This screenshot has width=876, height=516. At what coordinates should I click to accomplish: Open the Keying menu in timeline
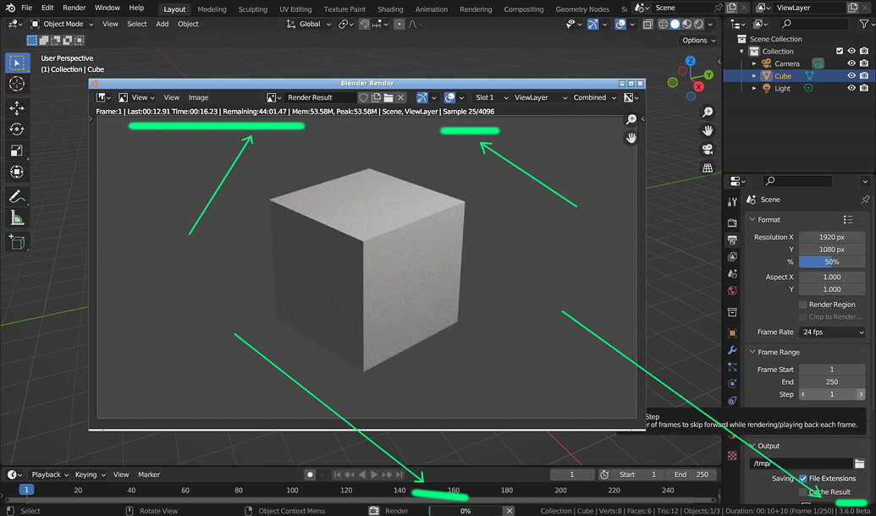coord(90,475)
